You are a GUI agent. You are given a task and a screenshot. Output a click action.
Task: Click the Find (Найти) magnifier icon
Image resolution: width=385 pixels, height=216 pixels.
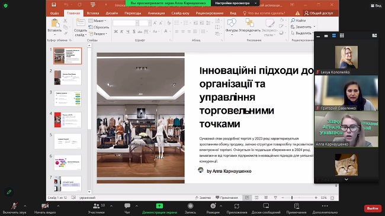(x=293, y=20)
